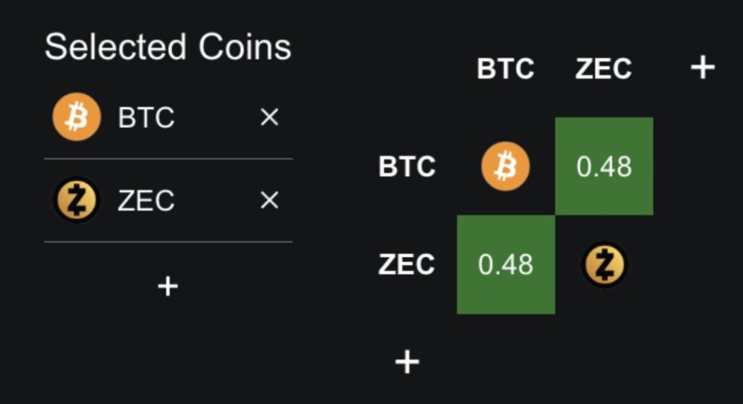Viewport: 743px width, 404px height.
Task: Remove ZEC from the selected coins
Action: point(269,201)
